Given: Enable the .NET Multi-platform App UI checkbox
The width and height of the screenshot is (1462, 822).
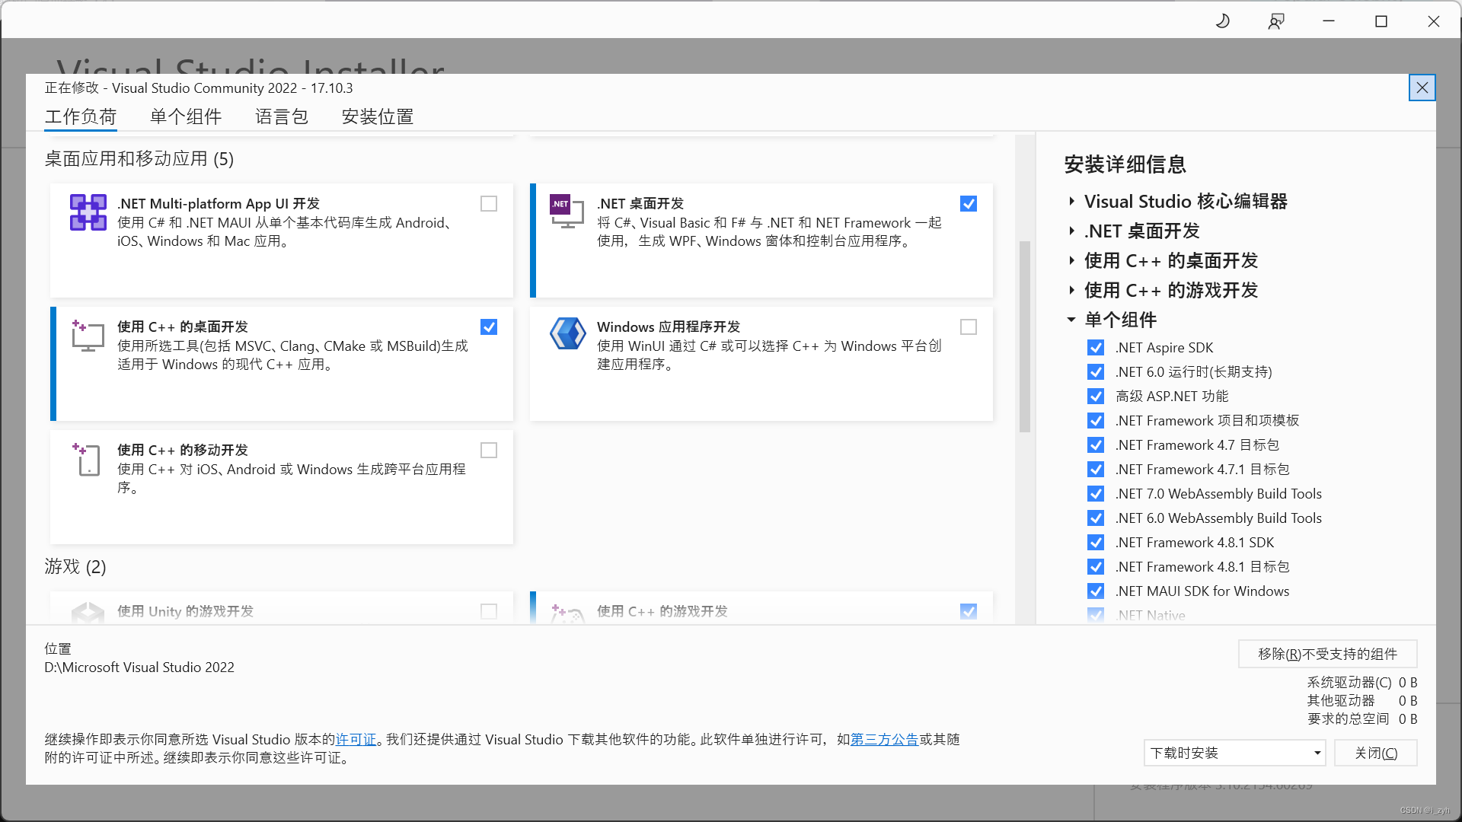Looking at the screenshot, I should (489, 204).
